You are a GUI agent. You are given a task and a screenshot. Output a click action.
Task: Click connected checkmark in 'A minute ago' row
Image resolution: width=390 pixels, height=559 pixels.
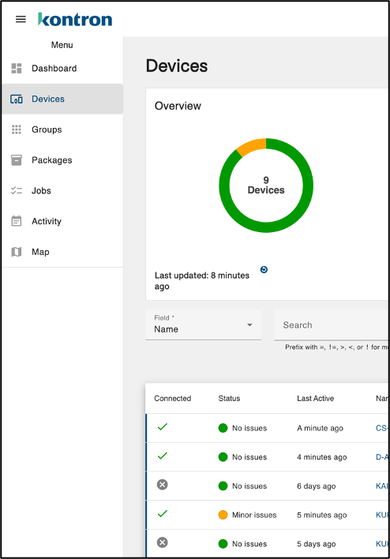pyautogui.click(x=162, y=426)
